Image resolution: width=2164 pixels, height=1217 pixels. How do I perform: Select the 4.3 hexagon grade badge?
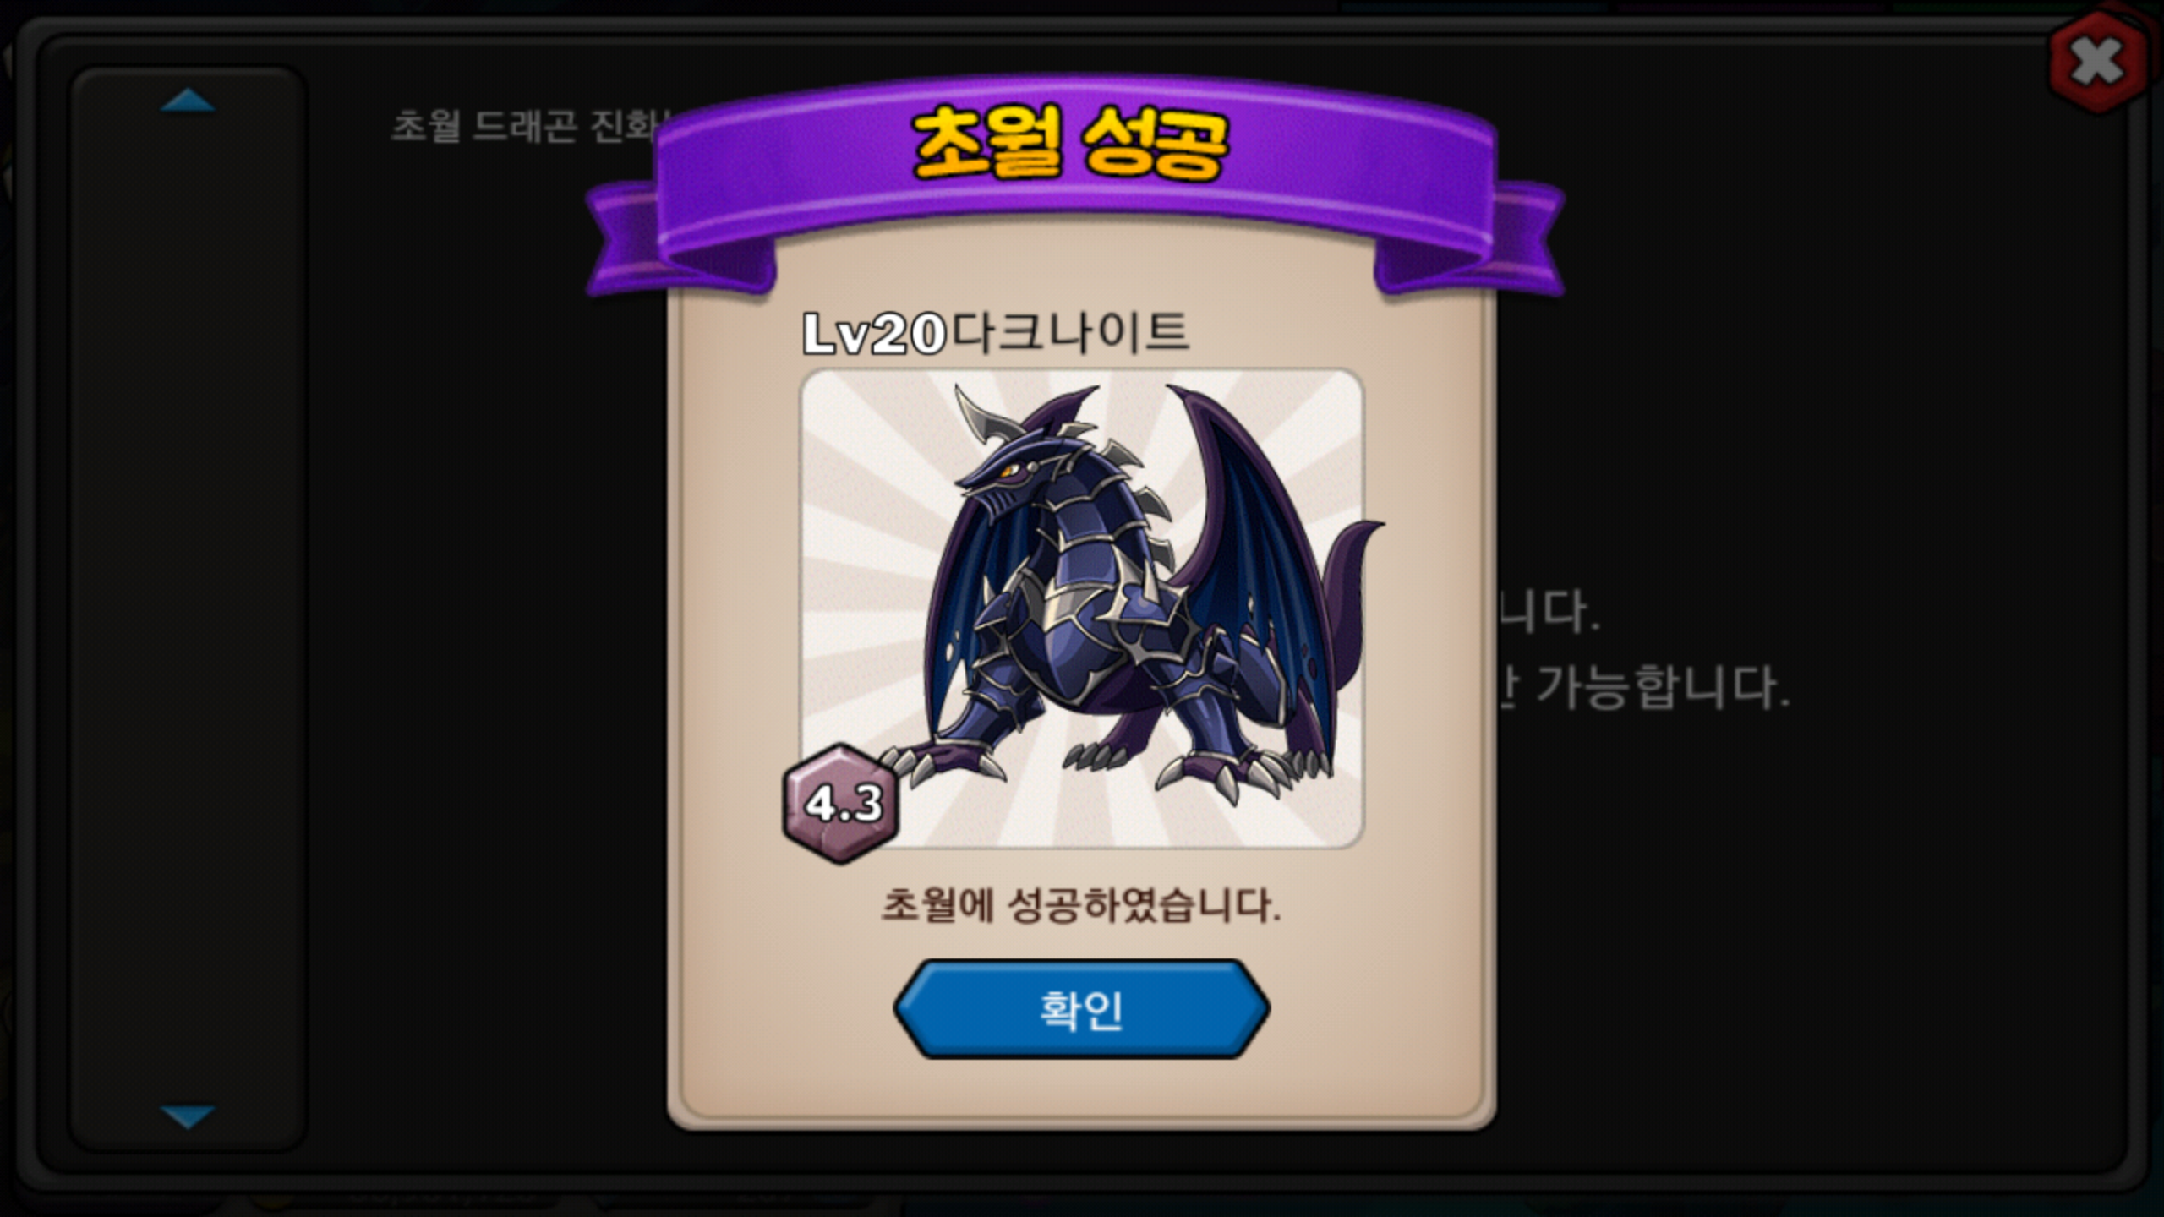[x=840, y=803]
